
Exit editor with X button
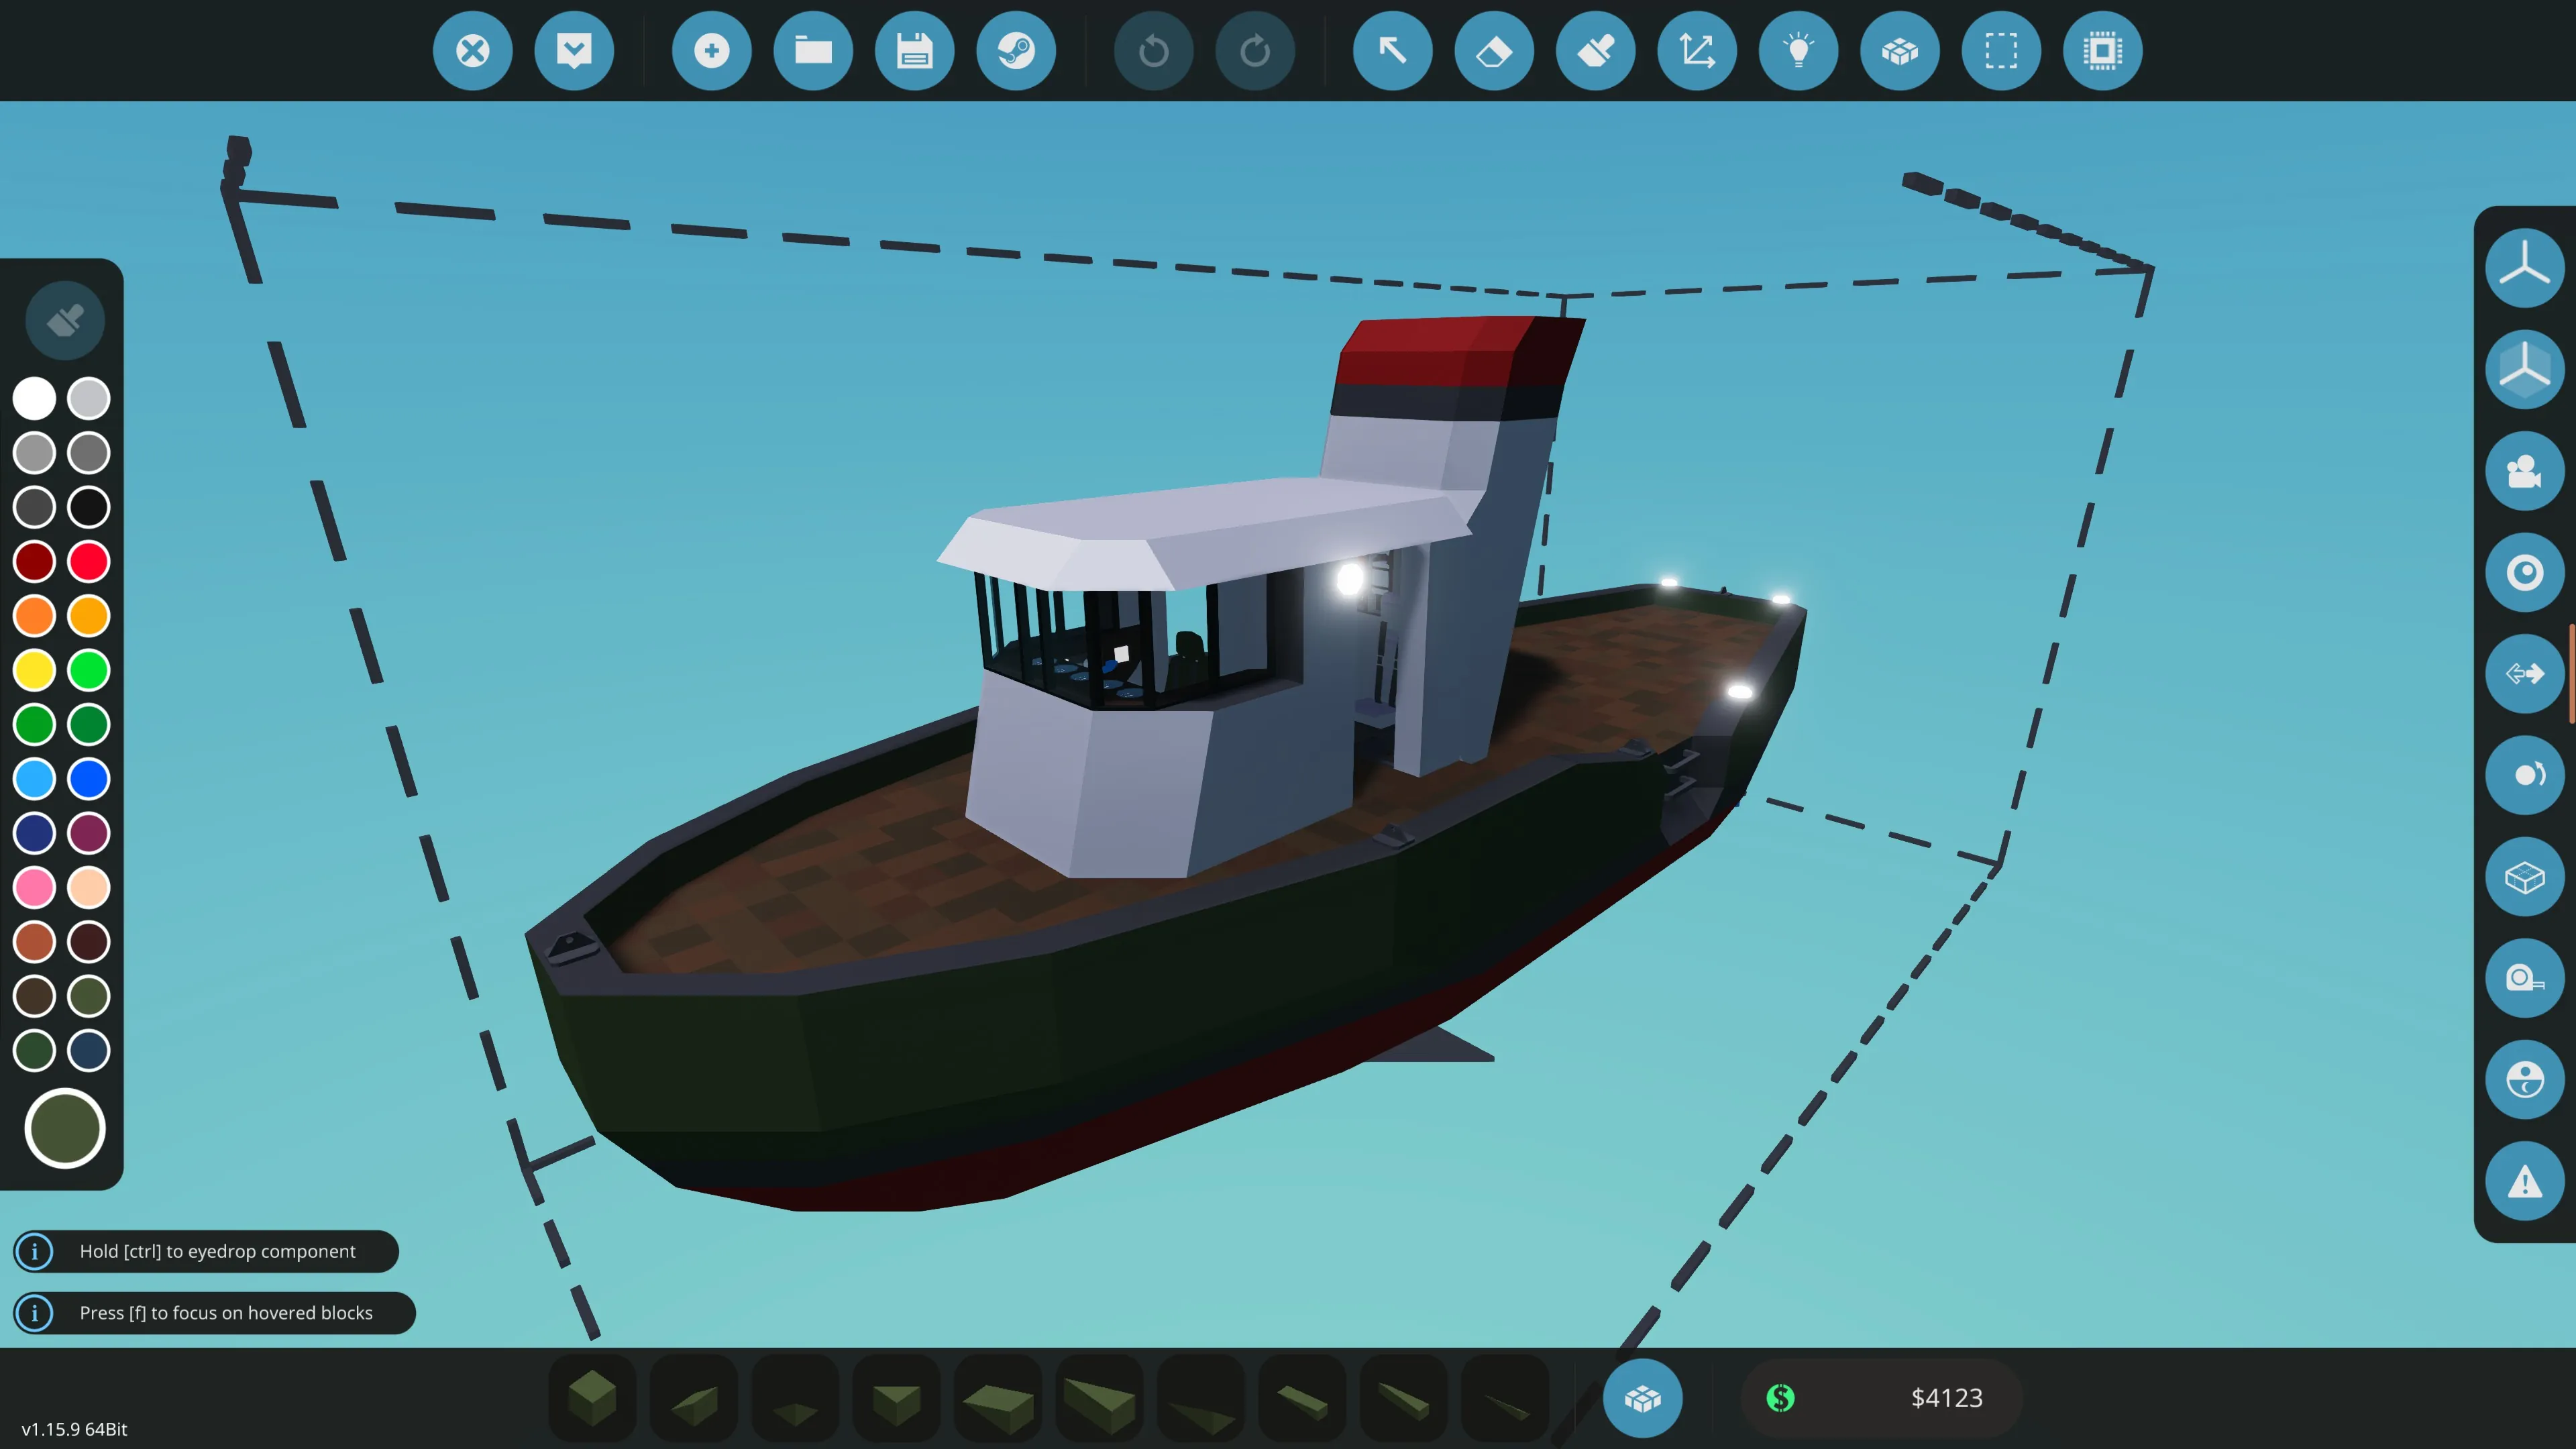tap(472, 51)
